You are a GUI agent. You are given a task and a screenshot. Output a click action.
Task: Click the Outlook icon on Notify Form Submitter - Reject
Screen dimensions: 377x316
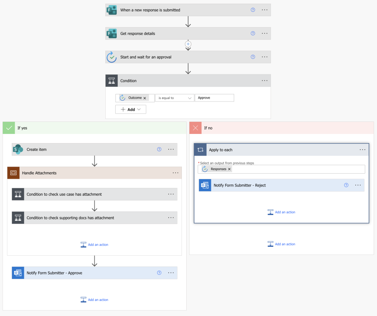[x=205, y=185]
